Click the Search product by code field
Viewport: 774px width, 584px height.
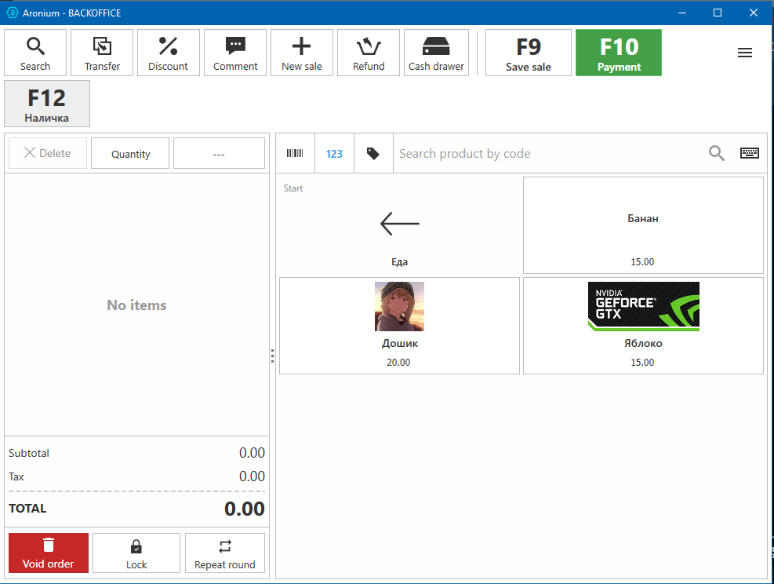pyautogui.click(x=549, y=154)
